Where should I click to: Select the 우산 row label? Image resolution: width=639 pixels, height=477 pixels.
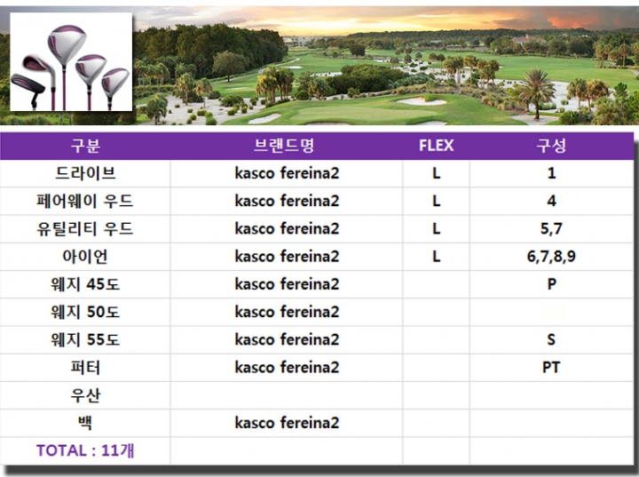pos(85,395)
